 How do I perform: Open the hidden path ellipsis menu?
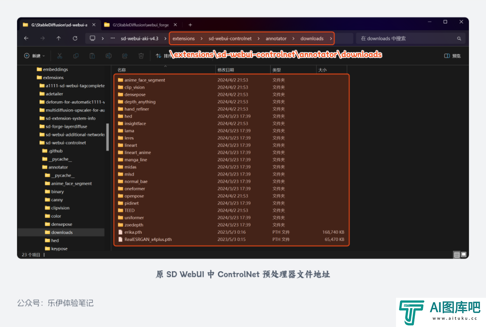coord(113,38)
